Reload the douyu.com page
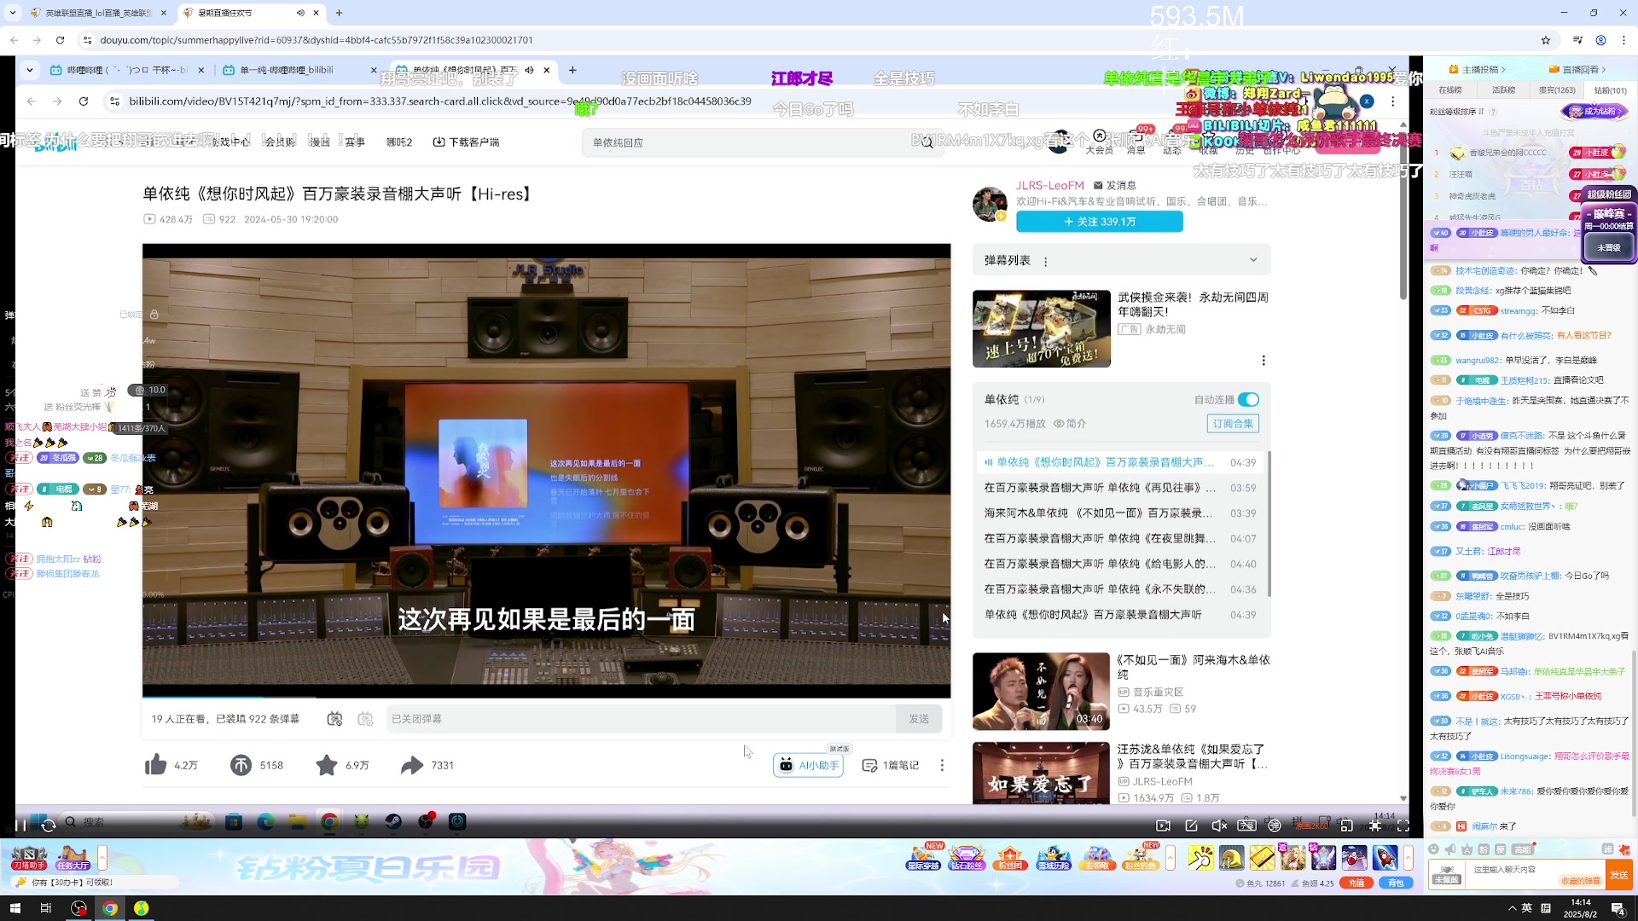This screenshot has width=1638, height=921. point(60,40)
